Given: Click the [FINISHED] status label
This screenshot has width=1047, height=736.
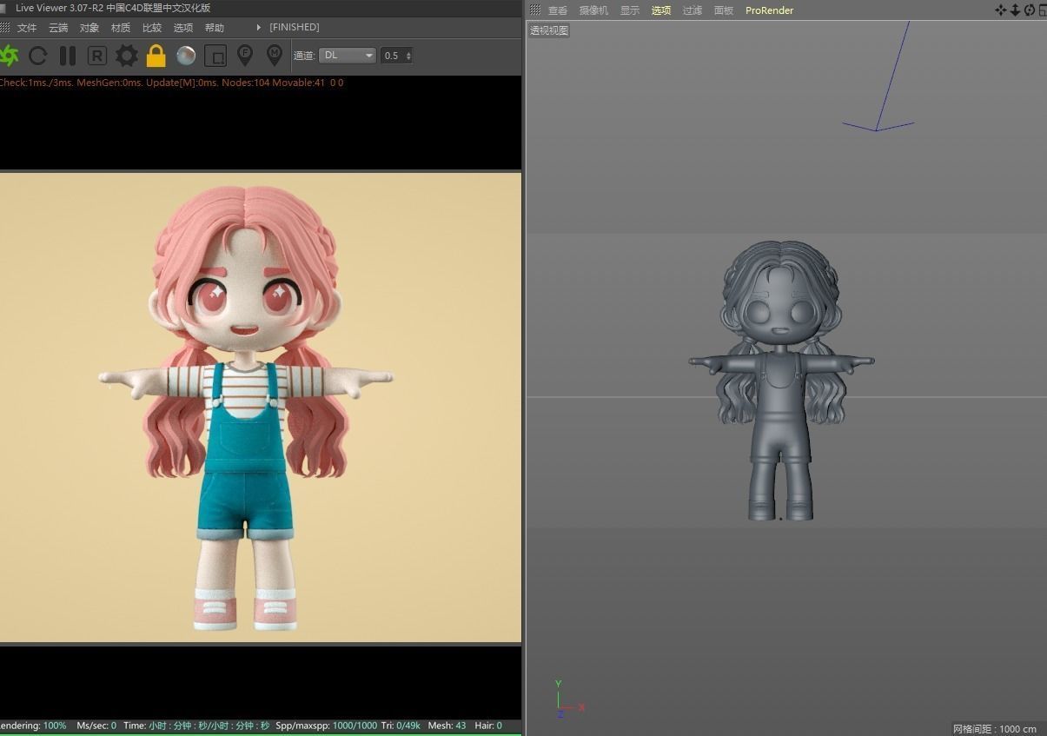Looking at the screenshot, I should [295, 28].
